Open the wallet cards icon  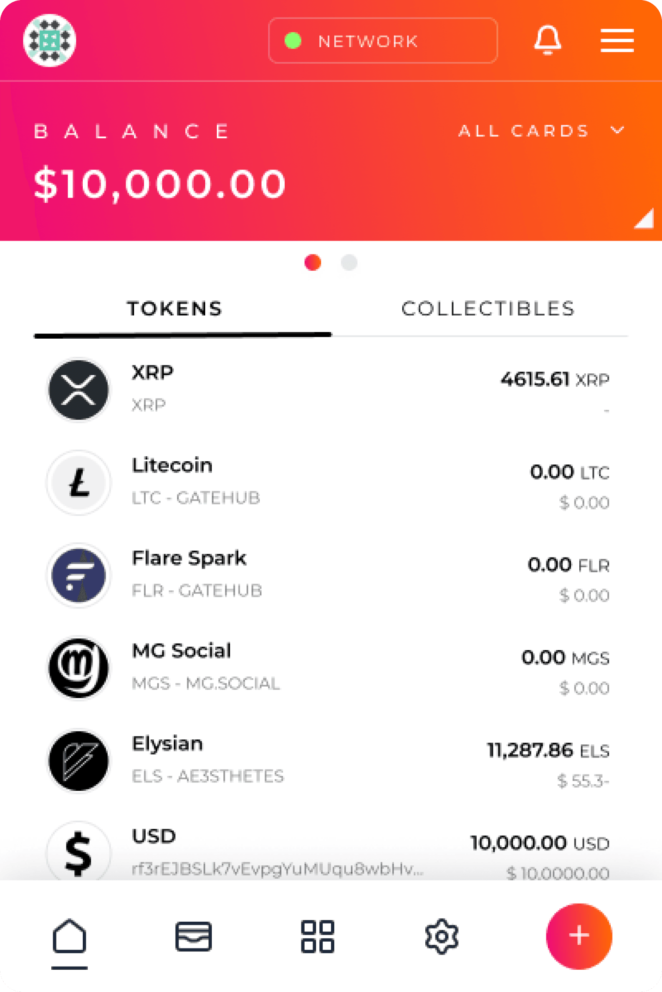(194, 936)
